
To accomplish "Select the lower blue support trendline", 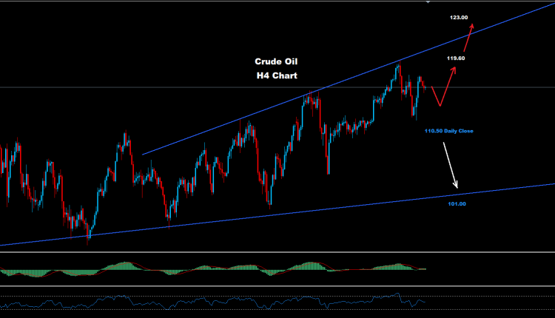I will [277, 214].
